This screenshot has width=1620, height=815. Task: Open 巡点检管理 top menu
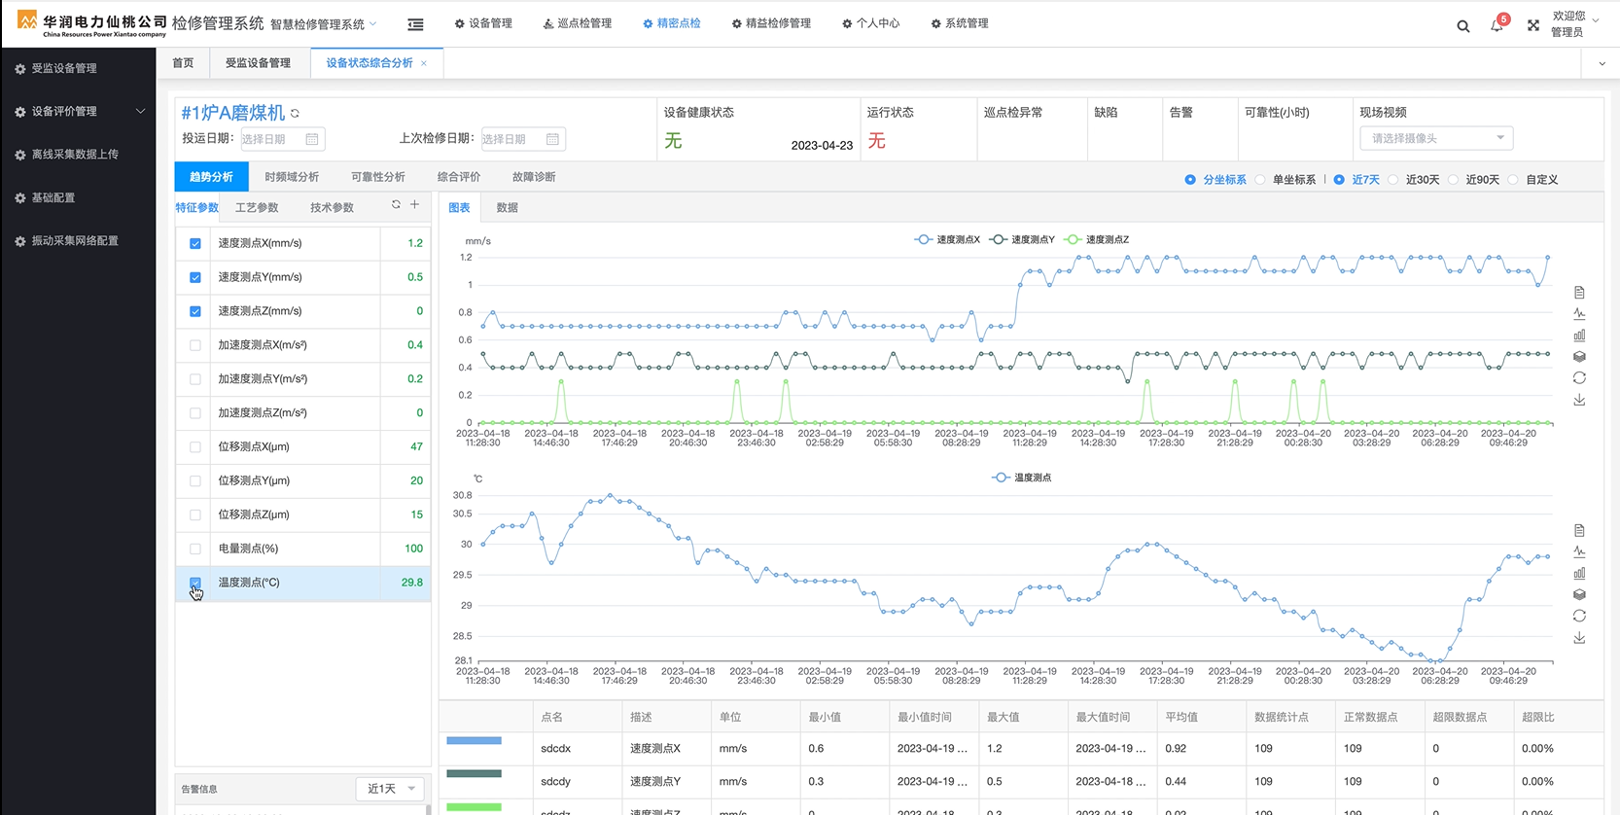click(x=578, y=23)
